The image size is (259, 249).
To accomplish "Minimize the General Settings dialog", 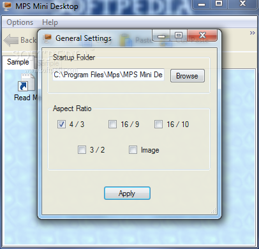I will [x=161, y=36].
